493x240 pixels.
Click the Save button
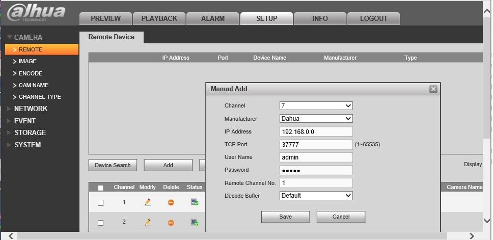(x=286, y=217)
